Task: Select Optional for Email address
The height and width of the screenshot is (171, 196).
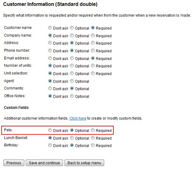Action: (x=72, y=58)
